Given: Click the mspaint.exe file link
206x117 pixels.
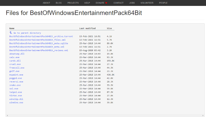Looking at the screenshot, I should point(16,75).
